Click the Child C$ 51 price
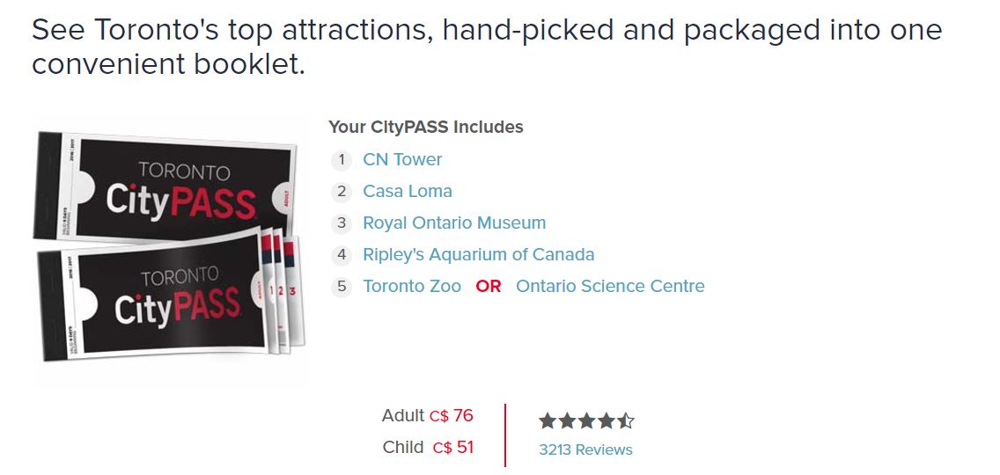Viewport: 1000px width, 475px height. coord(428,448)
